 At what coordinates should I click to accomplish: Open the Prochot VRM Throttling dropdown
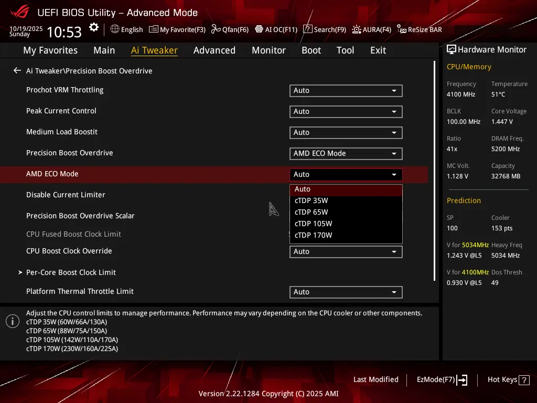[346, 91]
